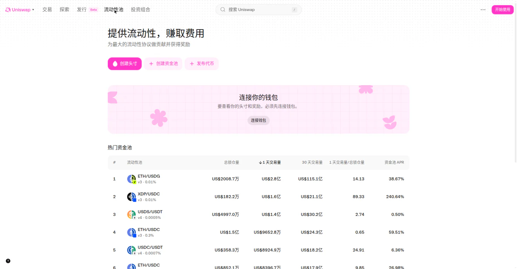Open the 发行 Beta navigation tab
Screen dimensions: 517x269
(87, 10)
